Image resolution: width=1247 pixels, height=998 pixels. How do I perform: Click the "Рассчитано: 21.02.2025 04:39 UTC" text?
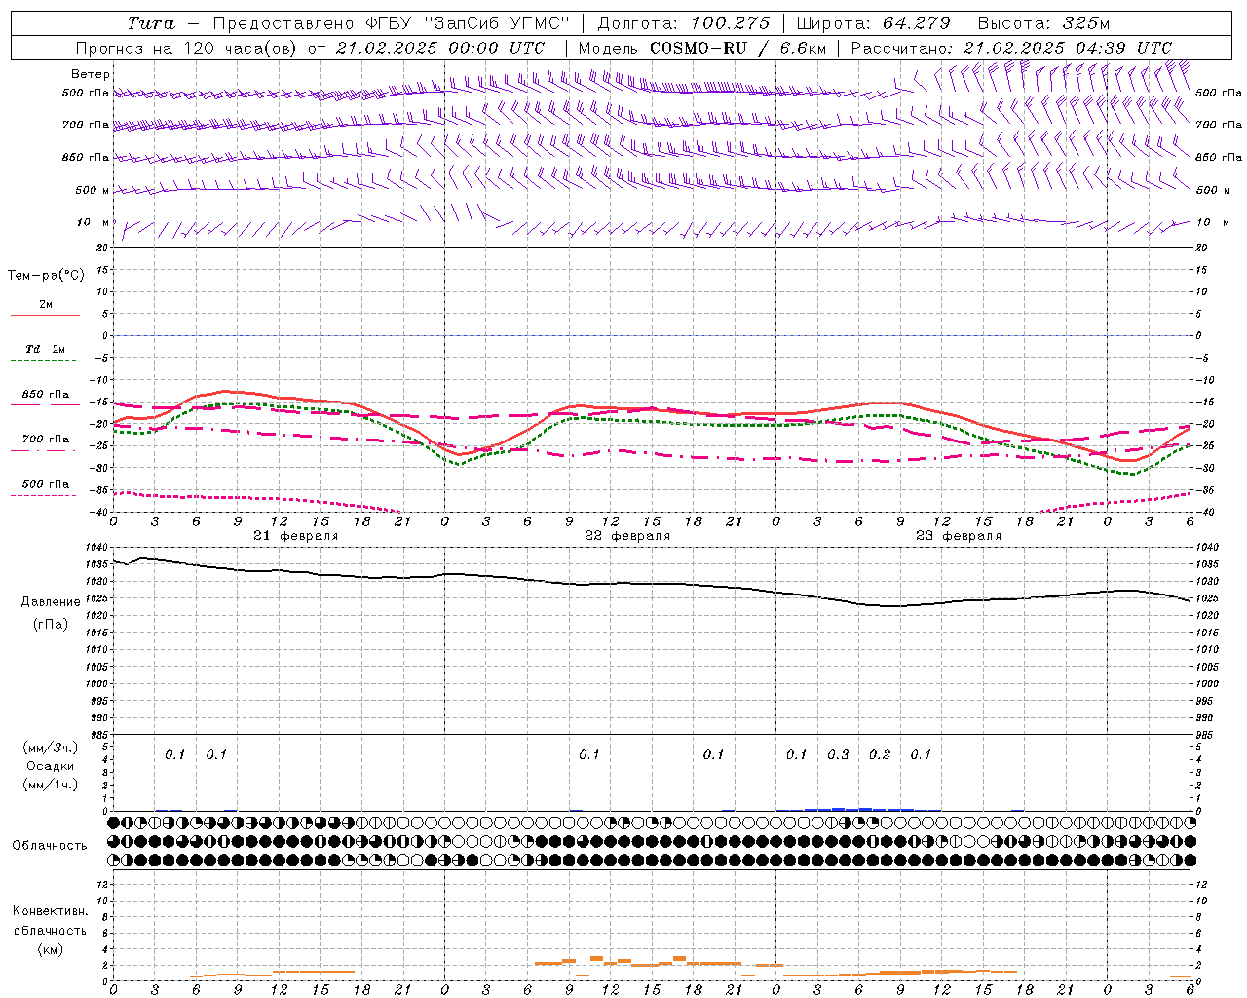[x=1011, y=48]
